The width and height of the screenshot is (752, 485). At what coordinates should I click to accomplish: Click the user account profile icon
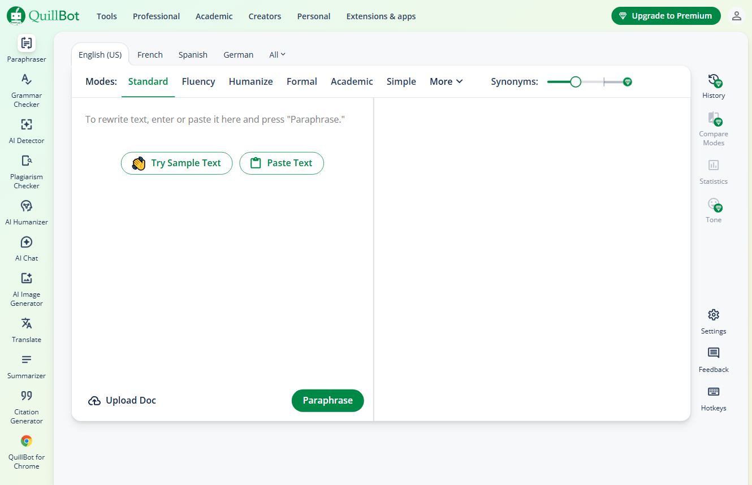(x=736, y=16)
